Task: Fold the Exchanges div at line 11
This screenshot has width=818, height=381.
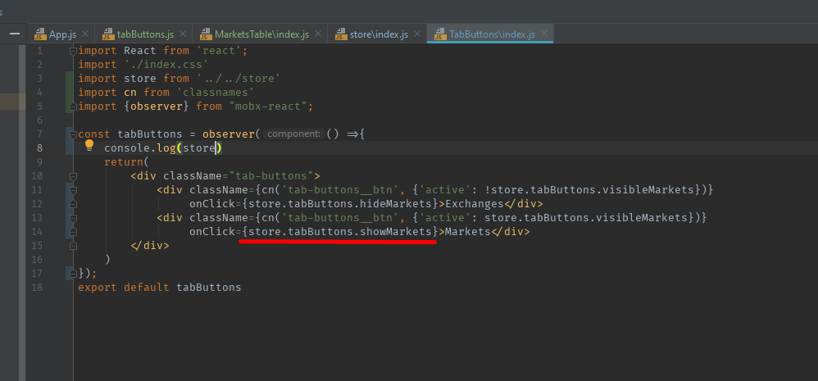Action: [x=74, y=190]
